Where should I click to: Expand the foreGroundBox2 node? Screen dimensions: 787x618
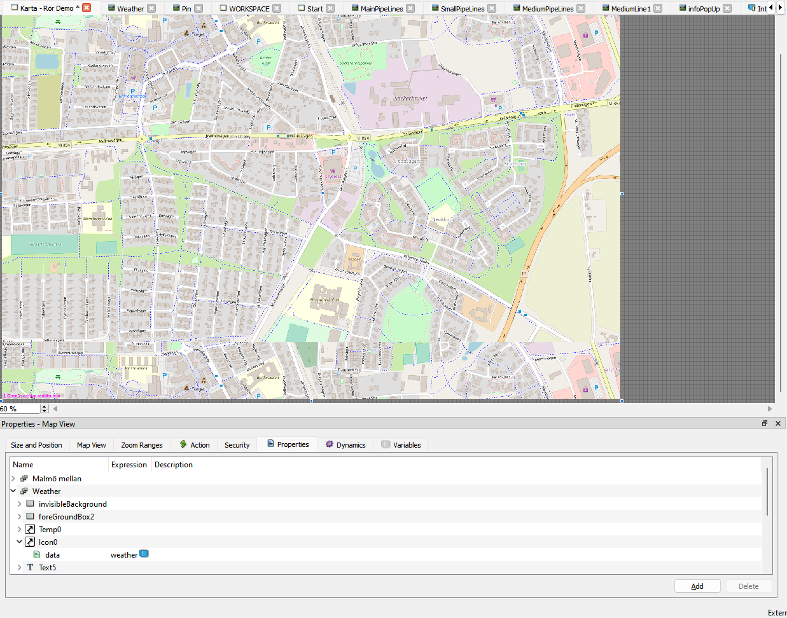pos(20,517)
